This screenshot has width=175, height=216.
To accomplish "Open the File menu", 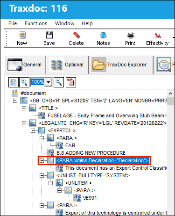I will coord(13,23).
